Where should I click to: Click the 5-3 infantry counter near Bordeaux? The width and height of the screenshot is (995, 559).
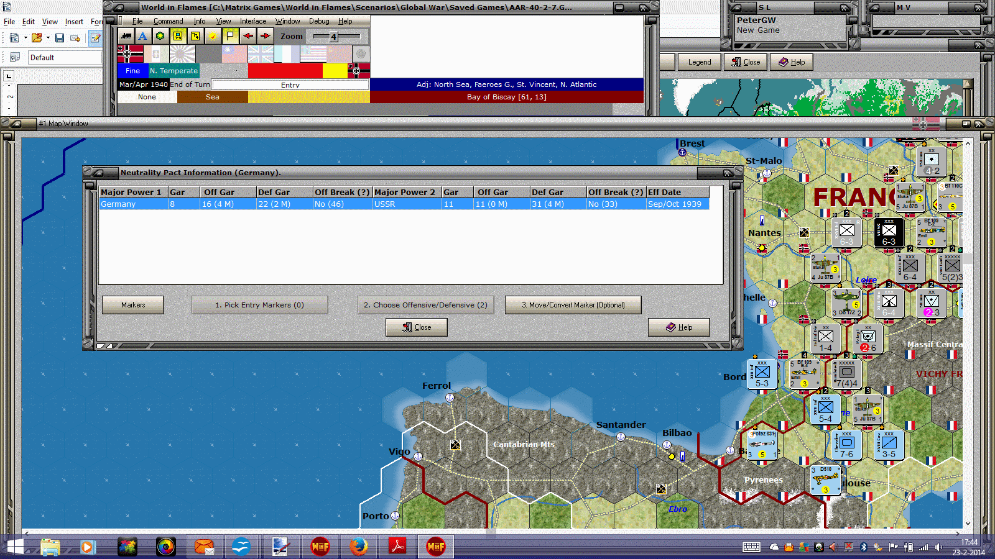coord(762,374)
